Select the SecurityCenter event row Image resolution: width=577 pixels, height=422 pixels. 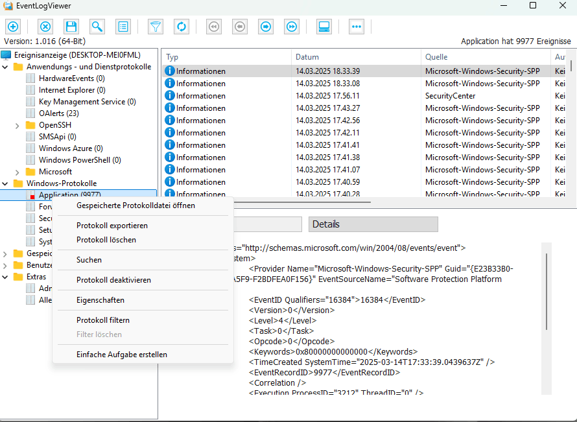357,95
